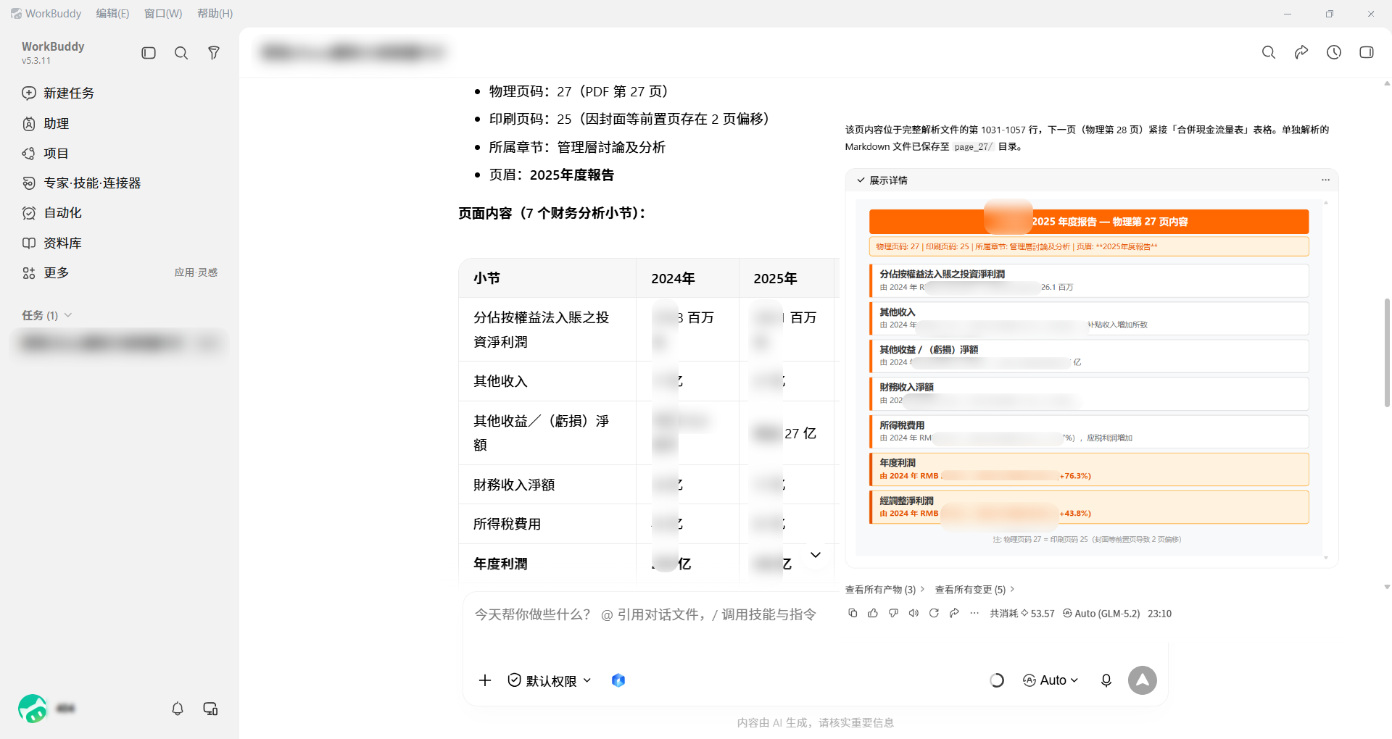Dislike the response with thumbs down

coord(893,613)
